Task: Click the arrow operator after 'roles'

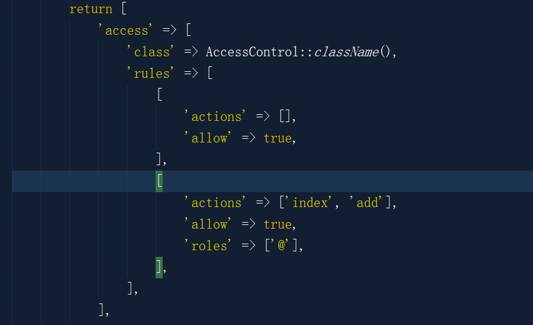Action: tap(248, 246)
